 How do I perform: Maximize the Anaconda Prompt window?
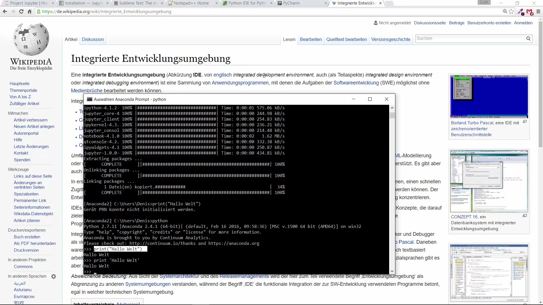click(370, 99)
